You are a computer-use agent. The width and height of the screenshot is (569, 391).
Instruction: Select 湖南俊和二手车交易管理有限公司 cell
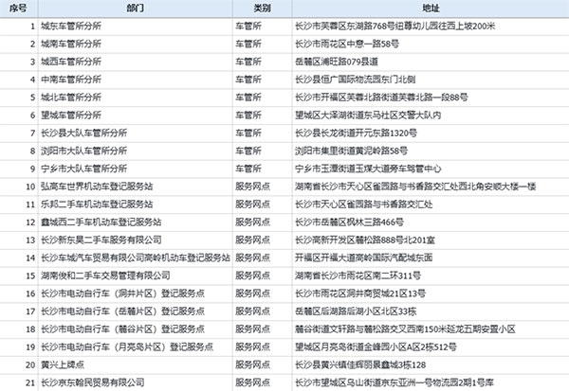click(105, 275)
